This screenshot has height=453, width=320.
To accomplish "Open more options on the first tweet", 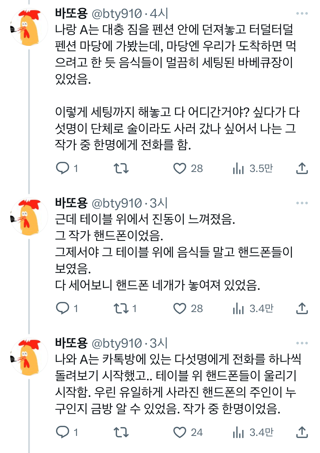I will 302,13.
